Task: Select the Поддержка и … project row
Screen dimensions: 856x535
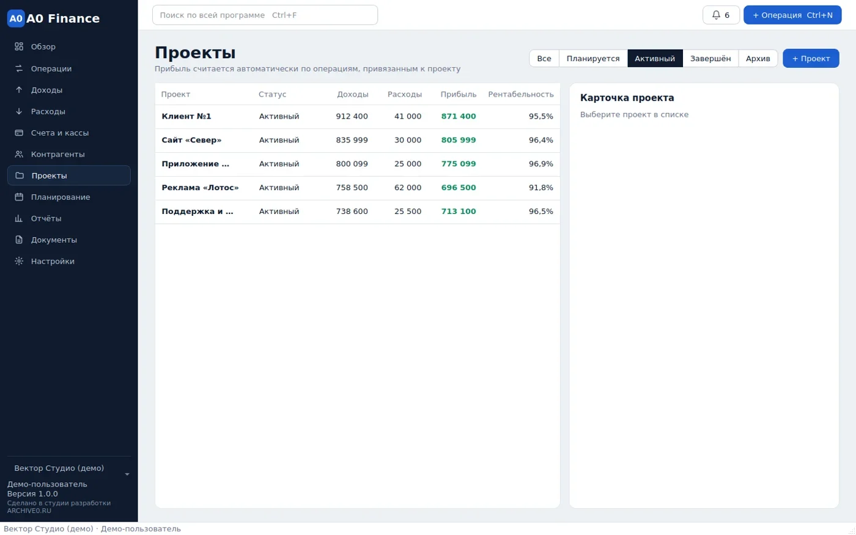Action: (358, 212)
